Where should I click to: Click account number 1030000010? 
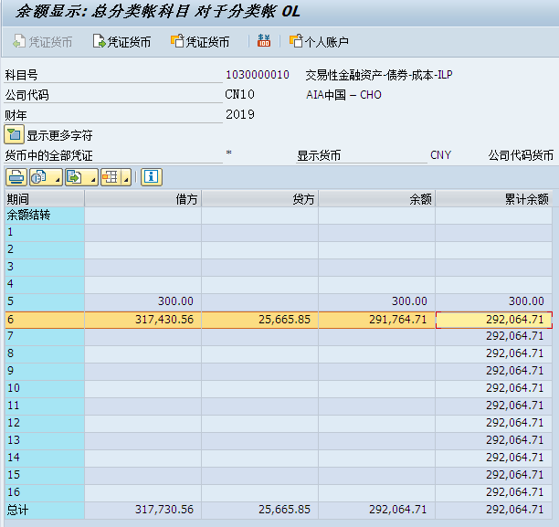pyautogui.click(x=257, y=75)
